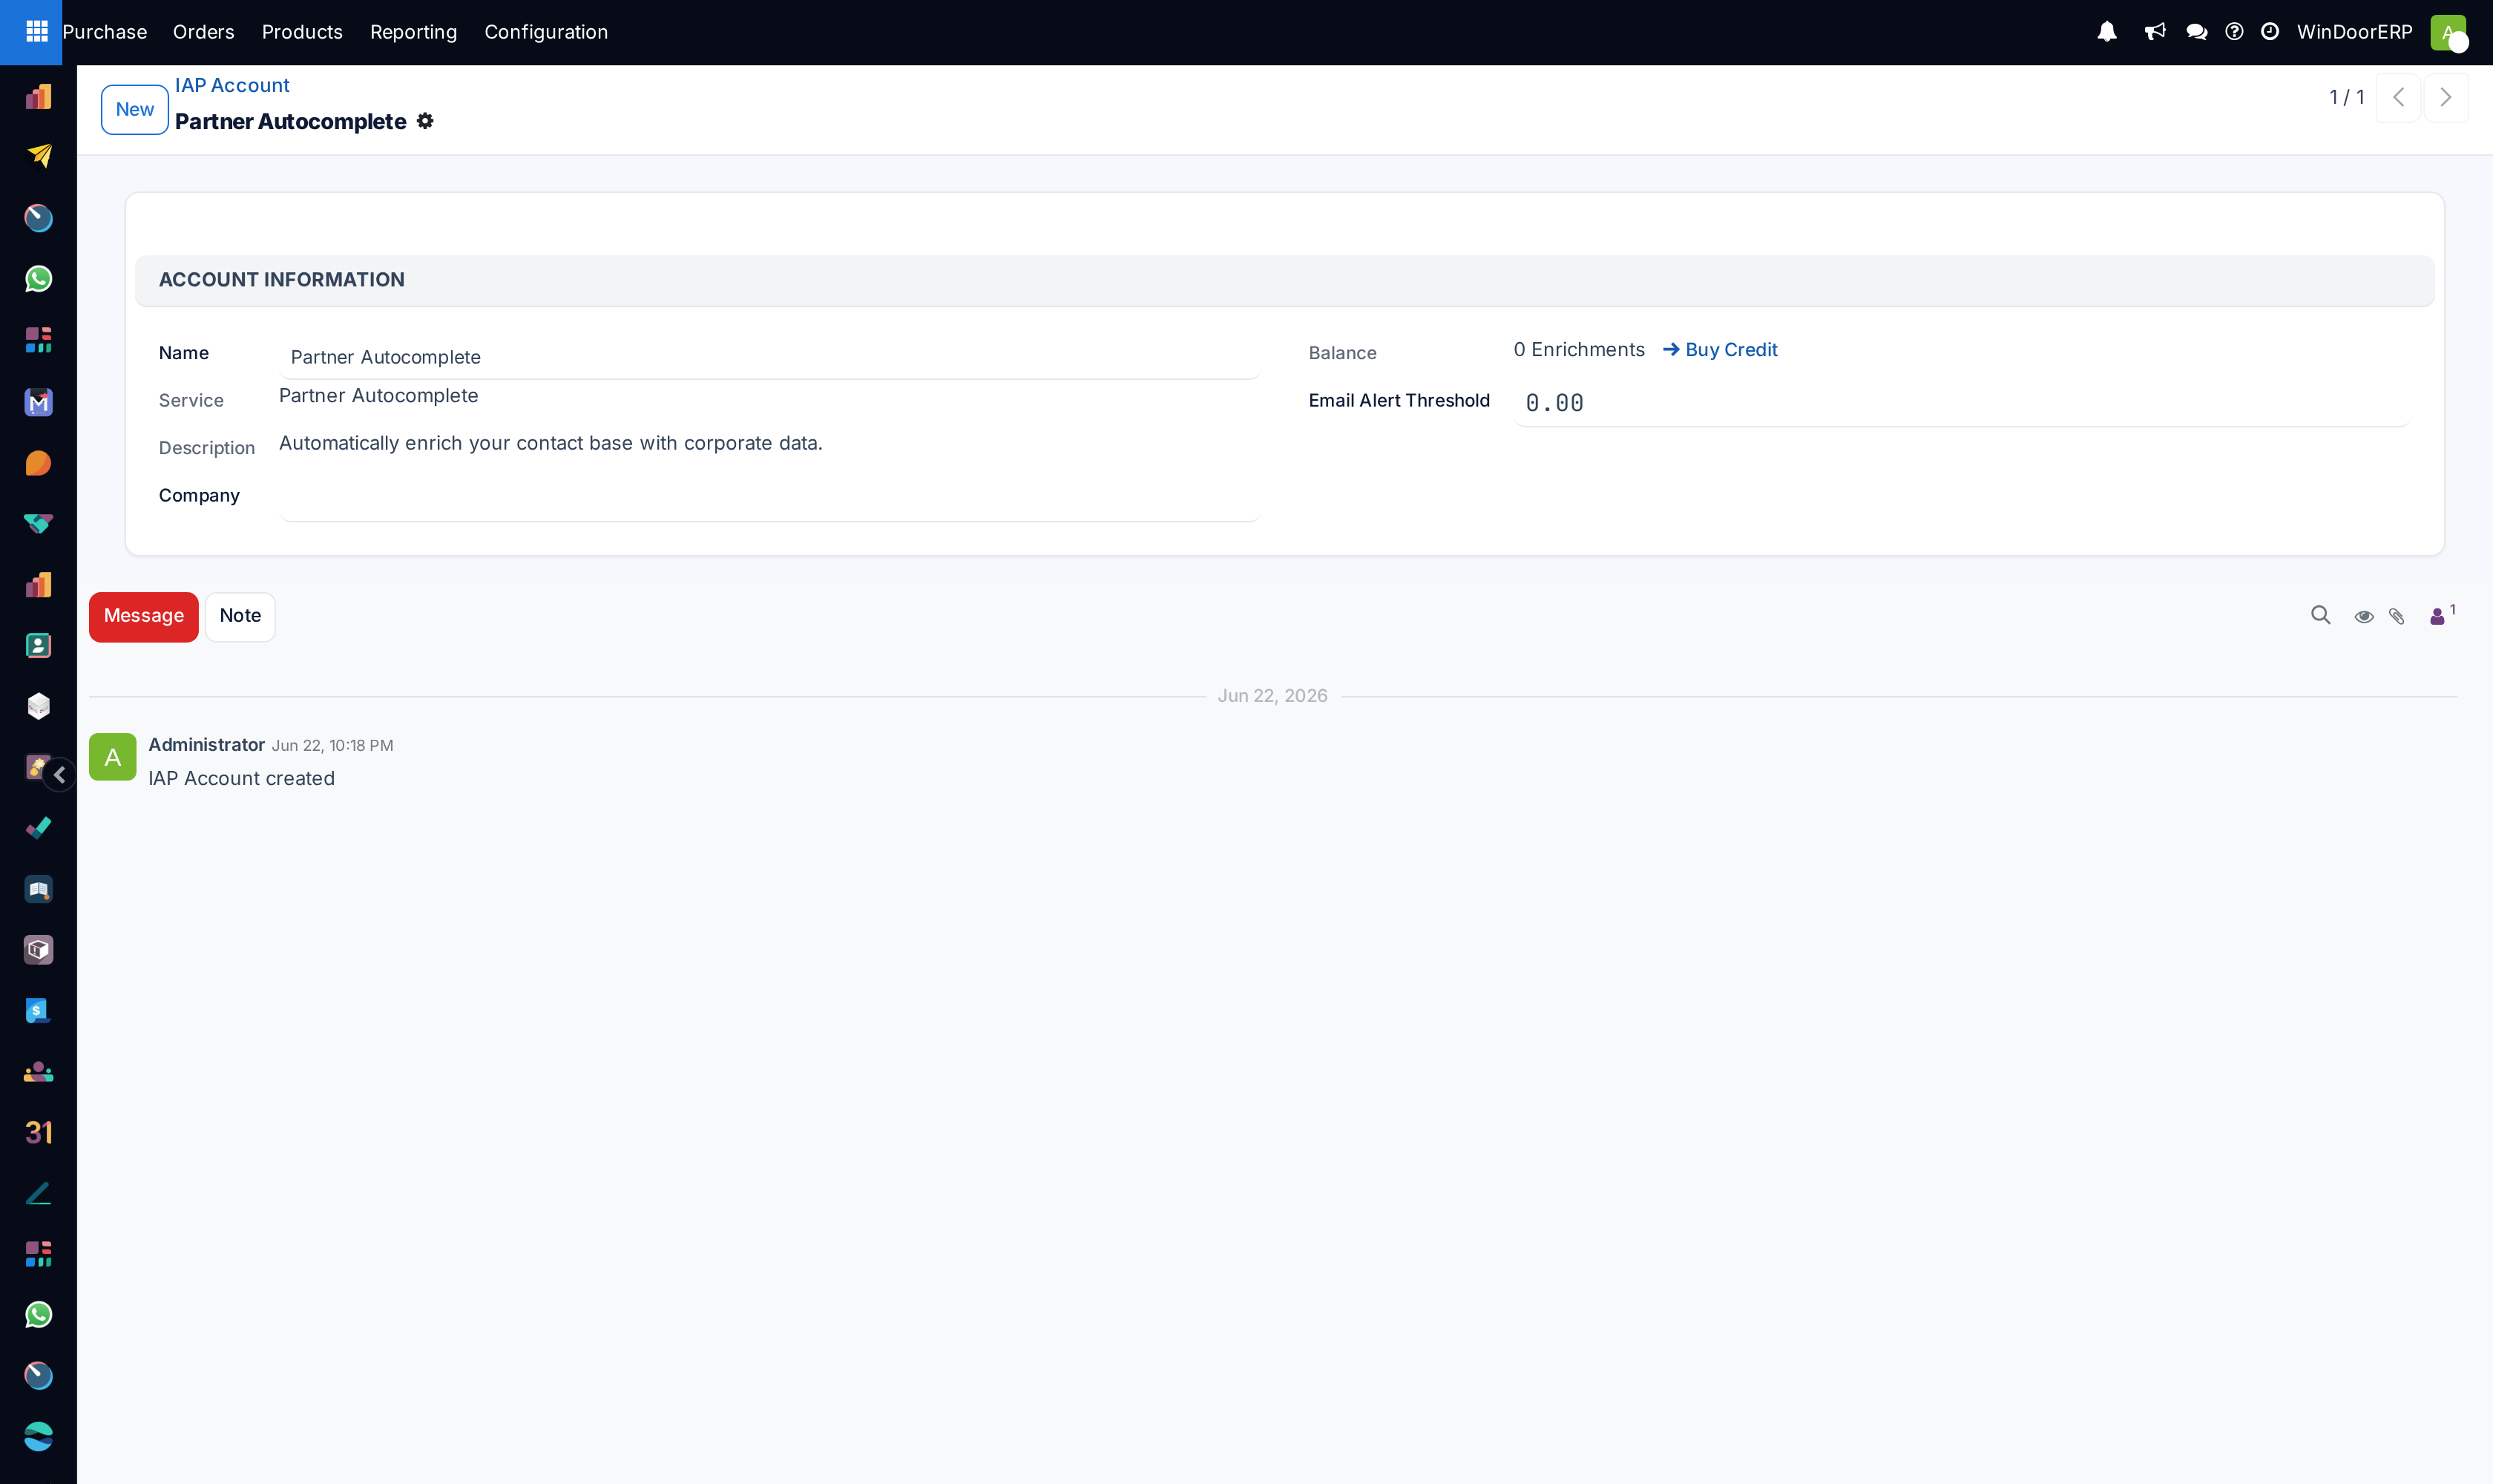Image resolution: width=2493 pixels, height=1484 pixels.
Task: Click the description text about corporate data
Action: 550,444
